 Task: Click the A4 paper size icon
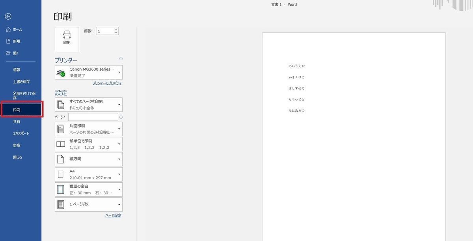(x=61, y=174)
